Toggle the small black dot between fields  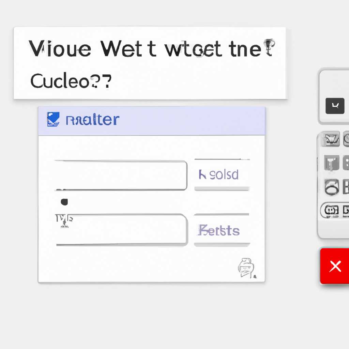click(64, 202)
